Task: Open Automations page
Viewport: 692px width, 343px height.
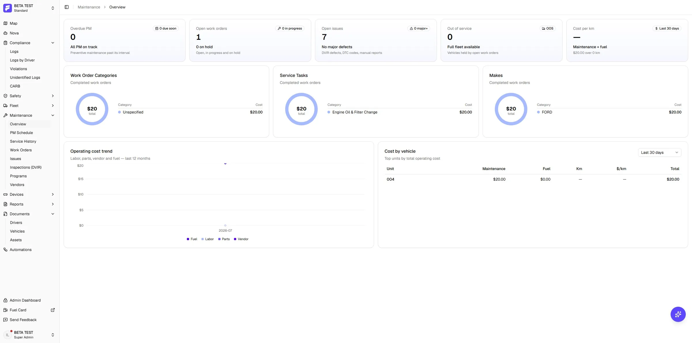Action: [x=21, y=250]
